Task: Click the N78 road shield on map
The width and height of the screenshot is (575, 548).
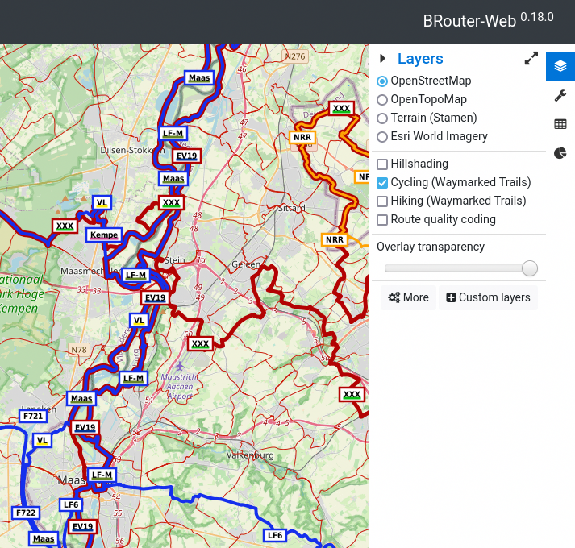Action: 78,350
